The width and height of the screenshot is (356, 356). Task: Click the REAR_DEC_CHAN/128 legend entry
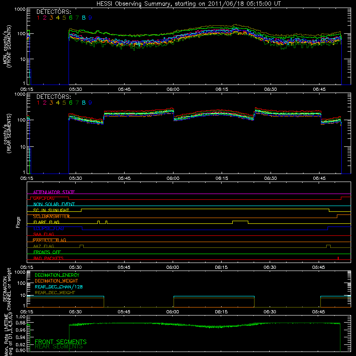point(59,287)
